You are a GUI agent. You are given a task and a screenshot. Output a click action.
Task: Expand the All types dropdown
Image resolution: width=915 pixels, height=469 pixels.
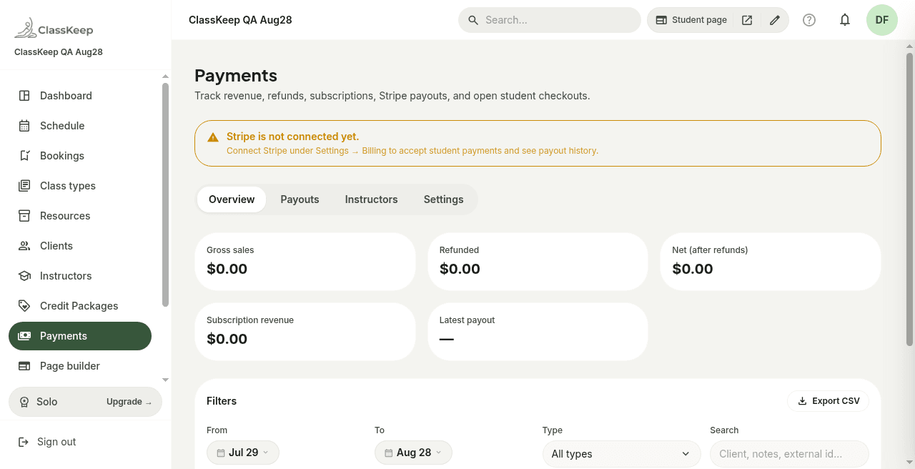[x=621, y=454]
